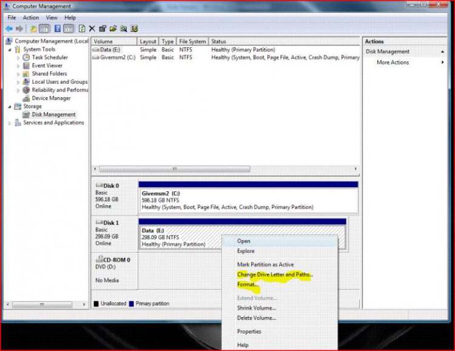Choose Open in the context menu
Screen dimensions: 455x351
(280, 241)
